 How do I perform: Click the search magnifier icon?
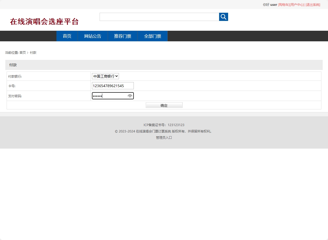223,17
